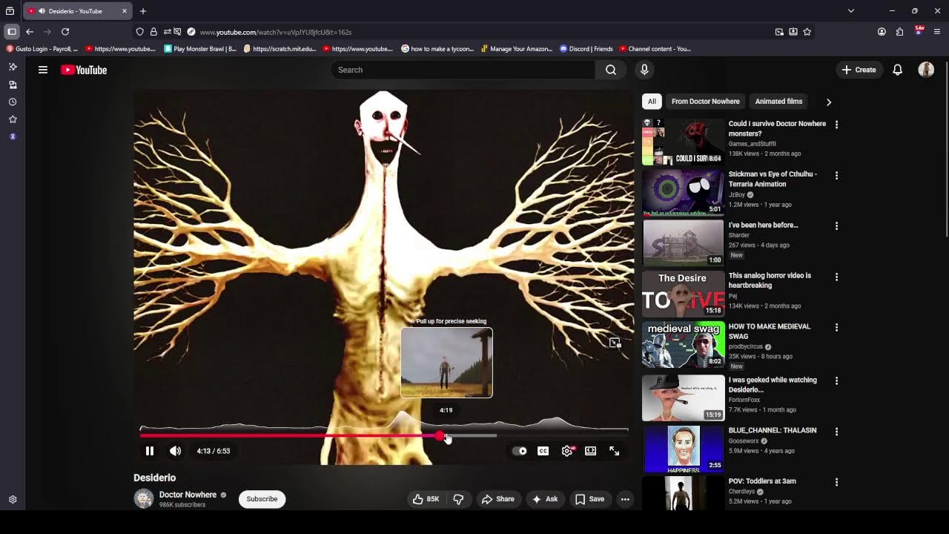The width and height of the screenshot is (949, 534).
Task: Open the list all tabs chevron
Action: click(x=851, y=11)
